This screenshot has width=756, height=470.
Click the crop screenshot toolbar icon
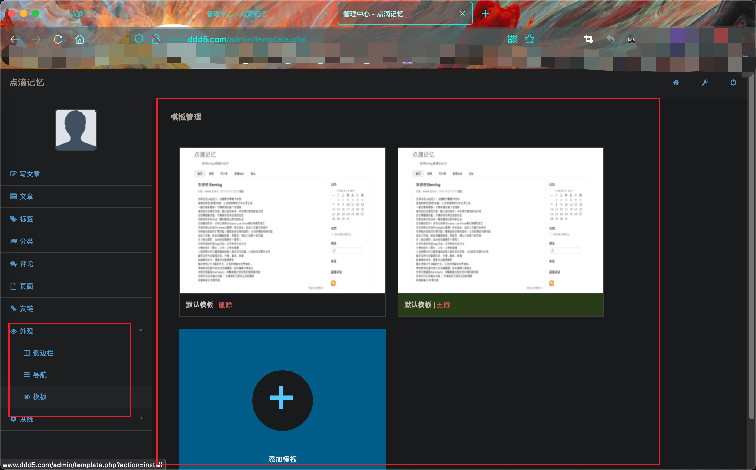pos(588,39)
